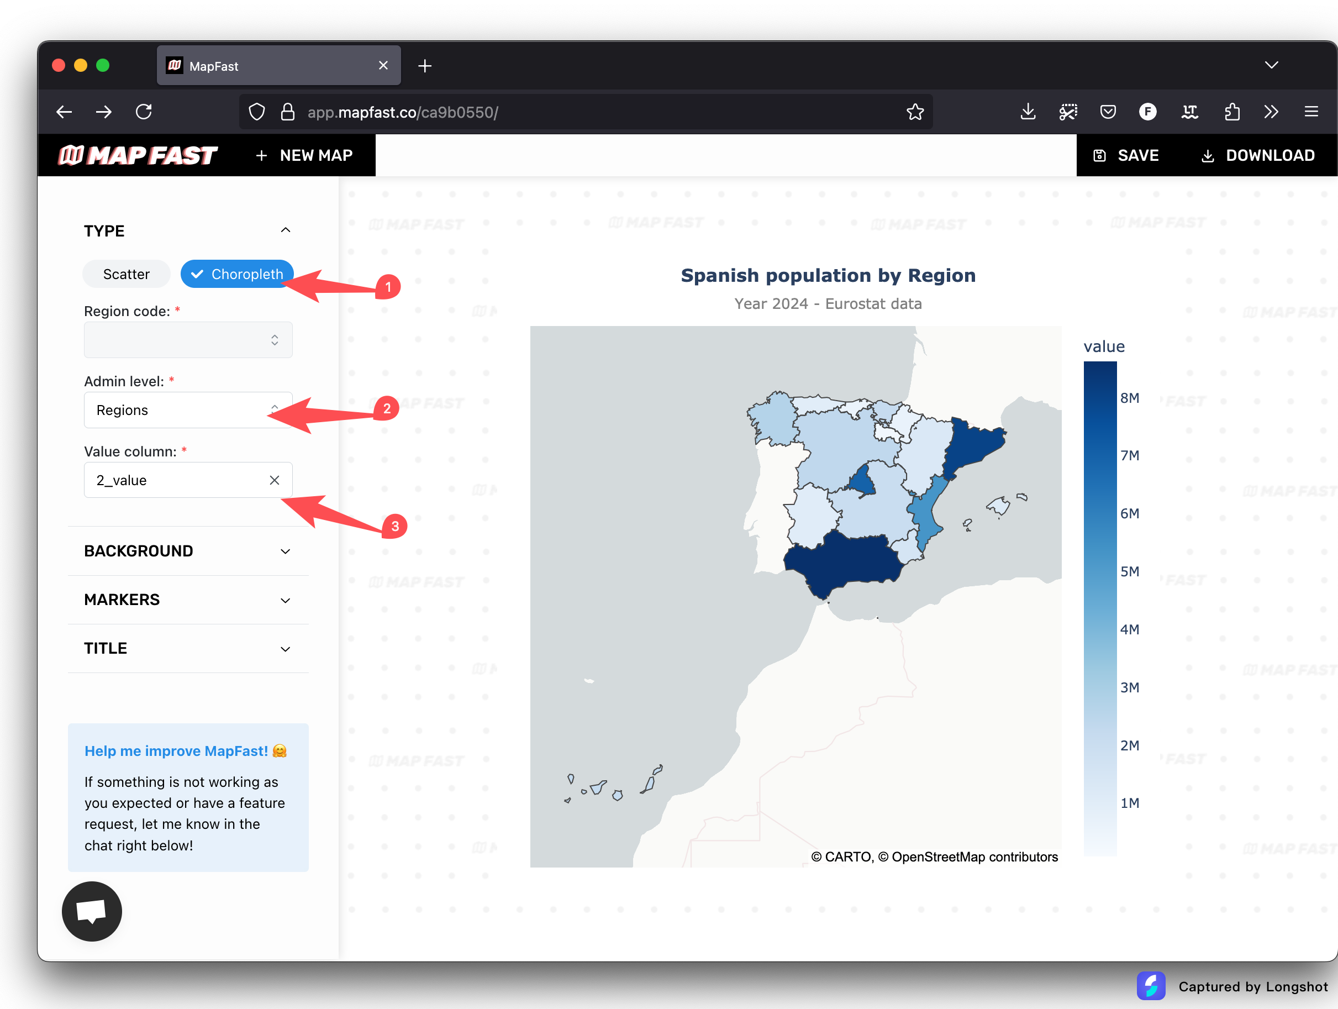Image resolution: width=1338 pixels, height=1009 pixels.
Task: Click the screenshot scissors extension icon
Action: 1068,112
